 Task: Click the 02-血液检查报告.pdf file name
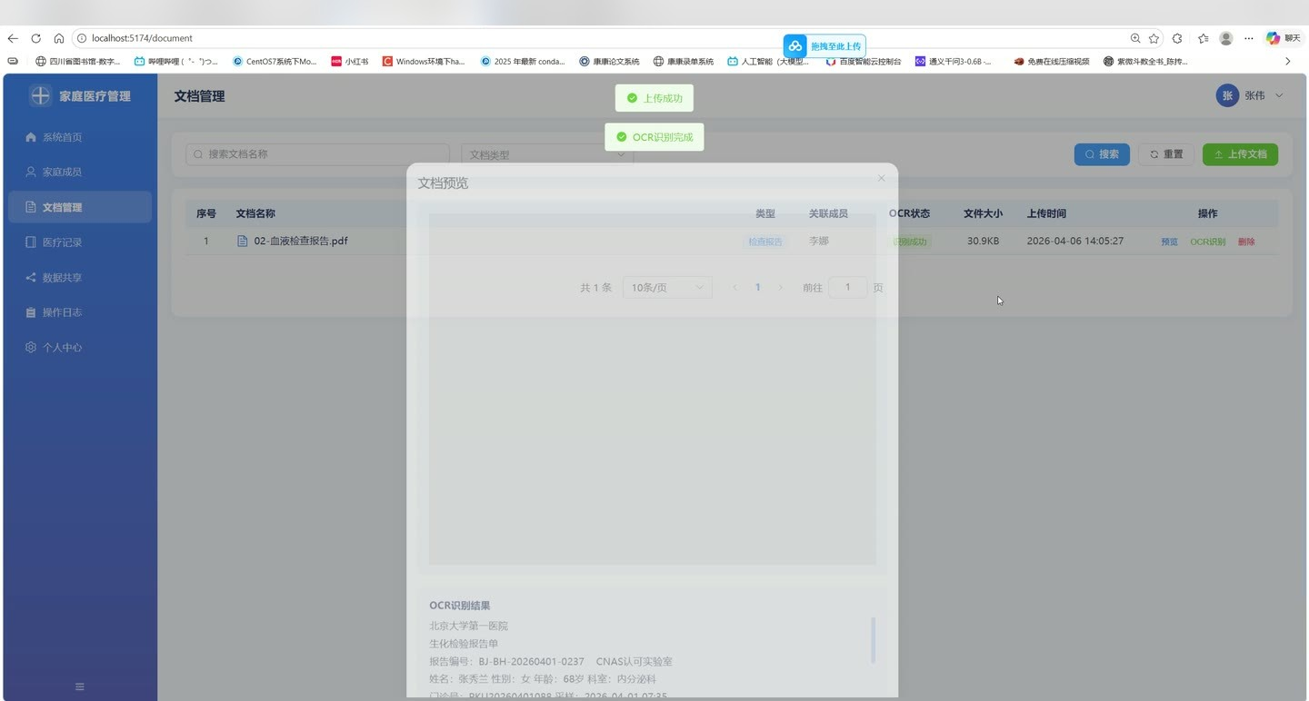301,241
